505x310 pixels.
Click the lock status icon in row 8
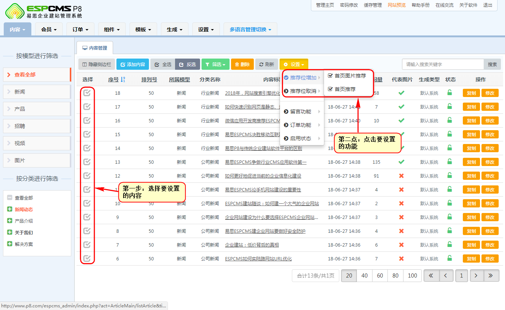(450, 231)
